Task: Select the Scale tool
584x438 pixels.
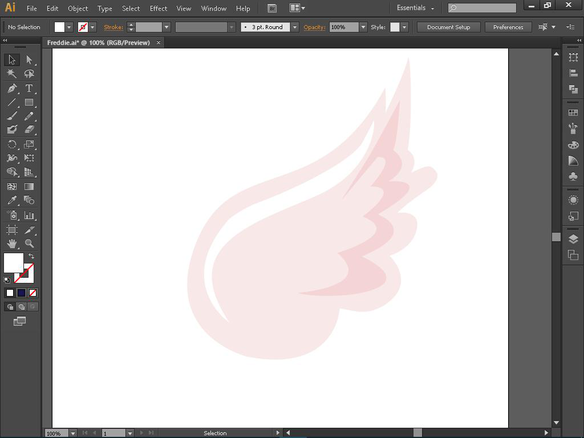Action: click(x=29, y=144)
